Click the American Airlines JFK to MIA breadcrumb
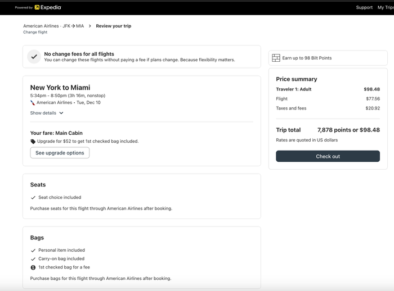Viewport: 394px width, 291px height. point(53,26)
